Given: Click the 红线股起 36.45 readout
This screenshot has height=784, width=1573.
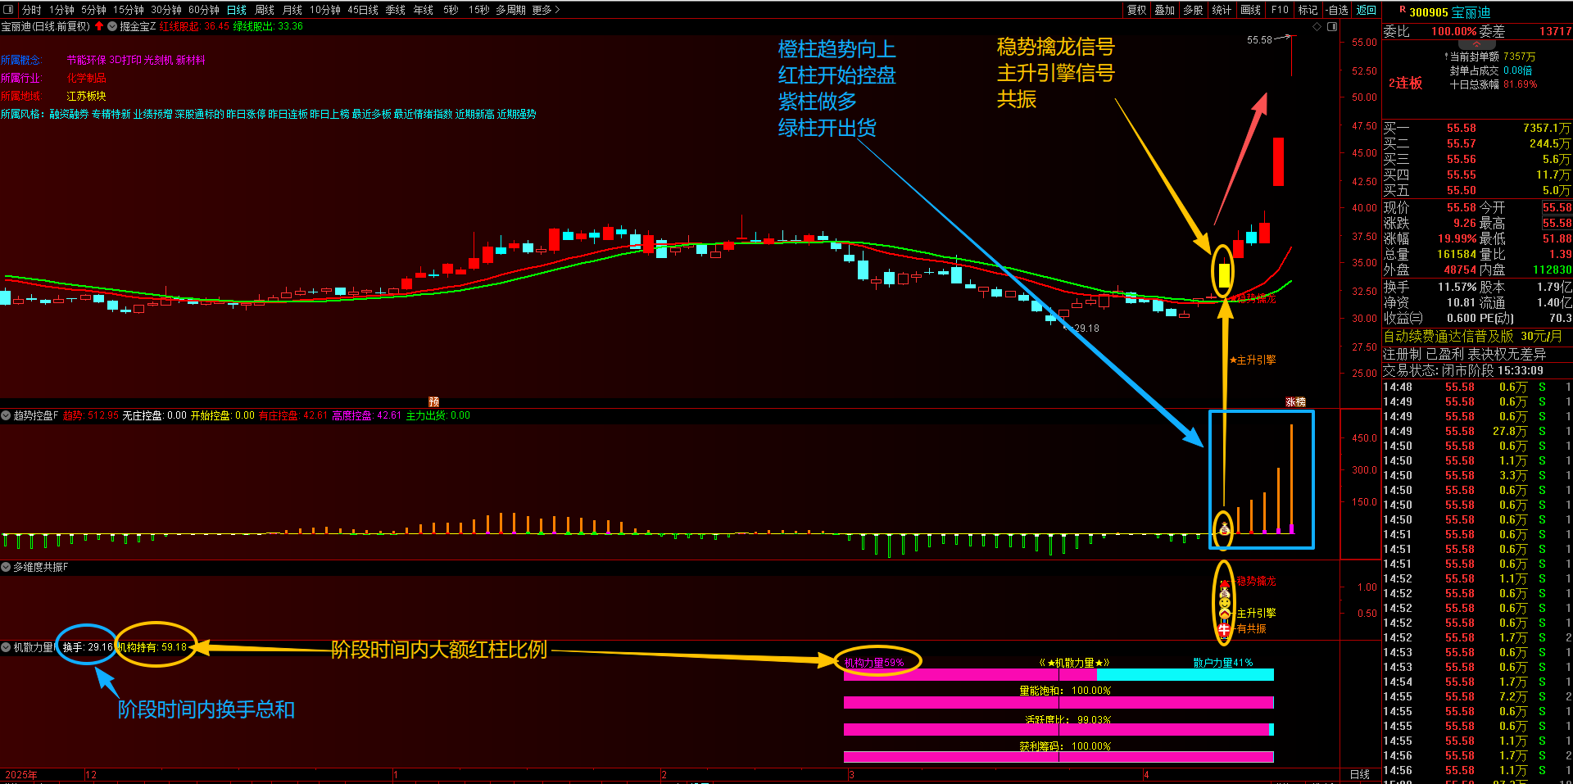Looking at the screenshot, I should point(194,26).
